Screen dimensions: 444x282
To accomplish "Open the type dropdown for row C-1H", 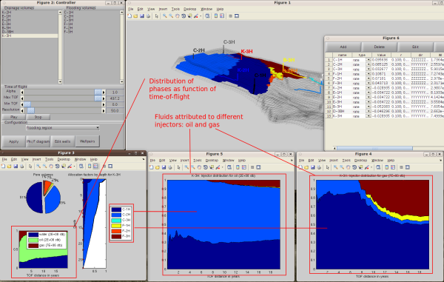I will pos(368,60).
